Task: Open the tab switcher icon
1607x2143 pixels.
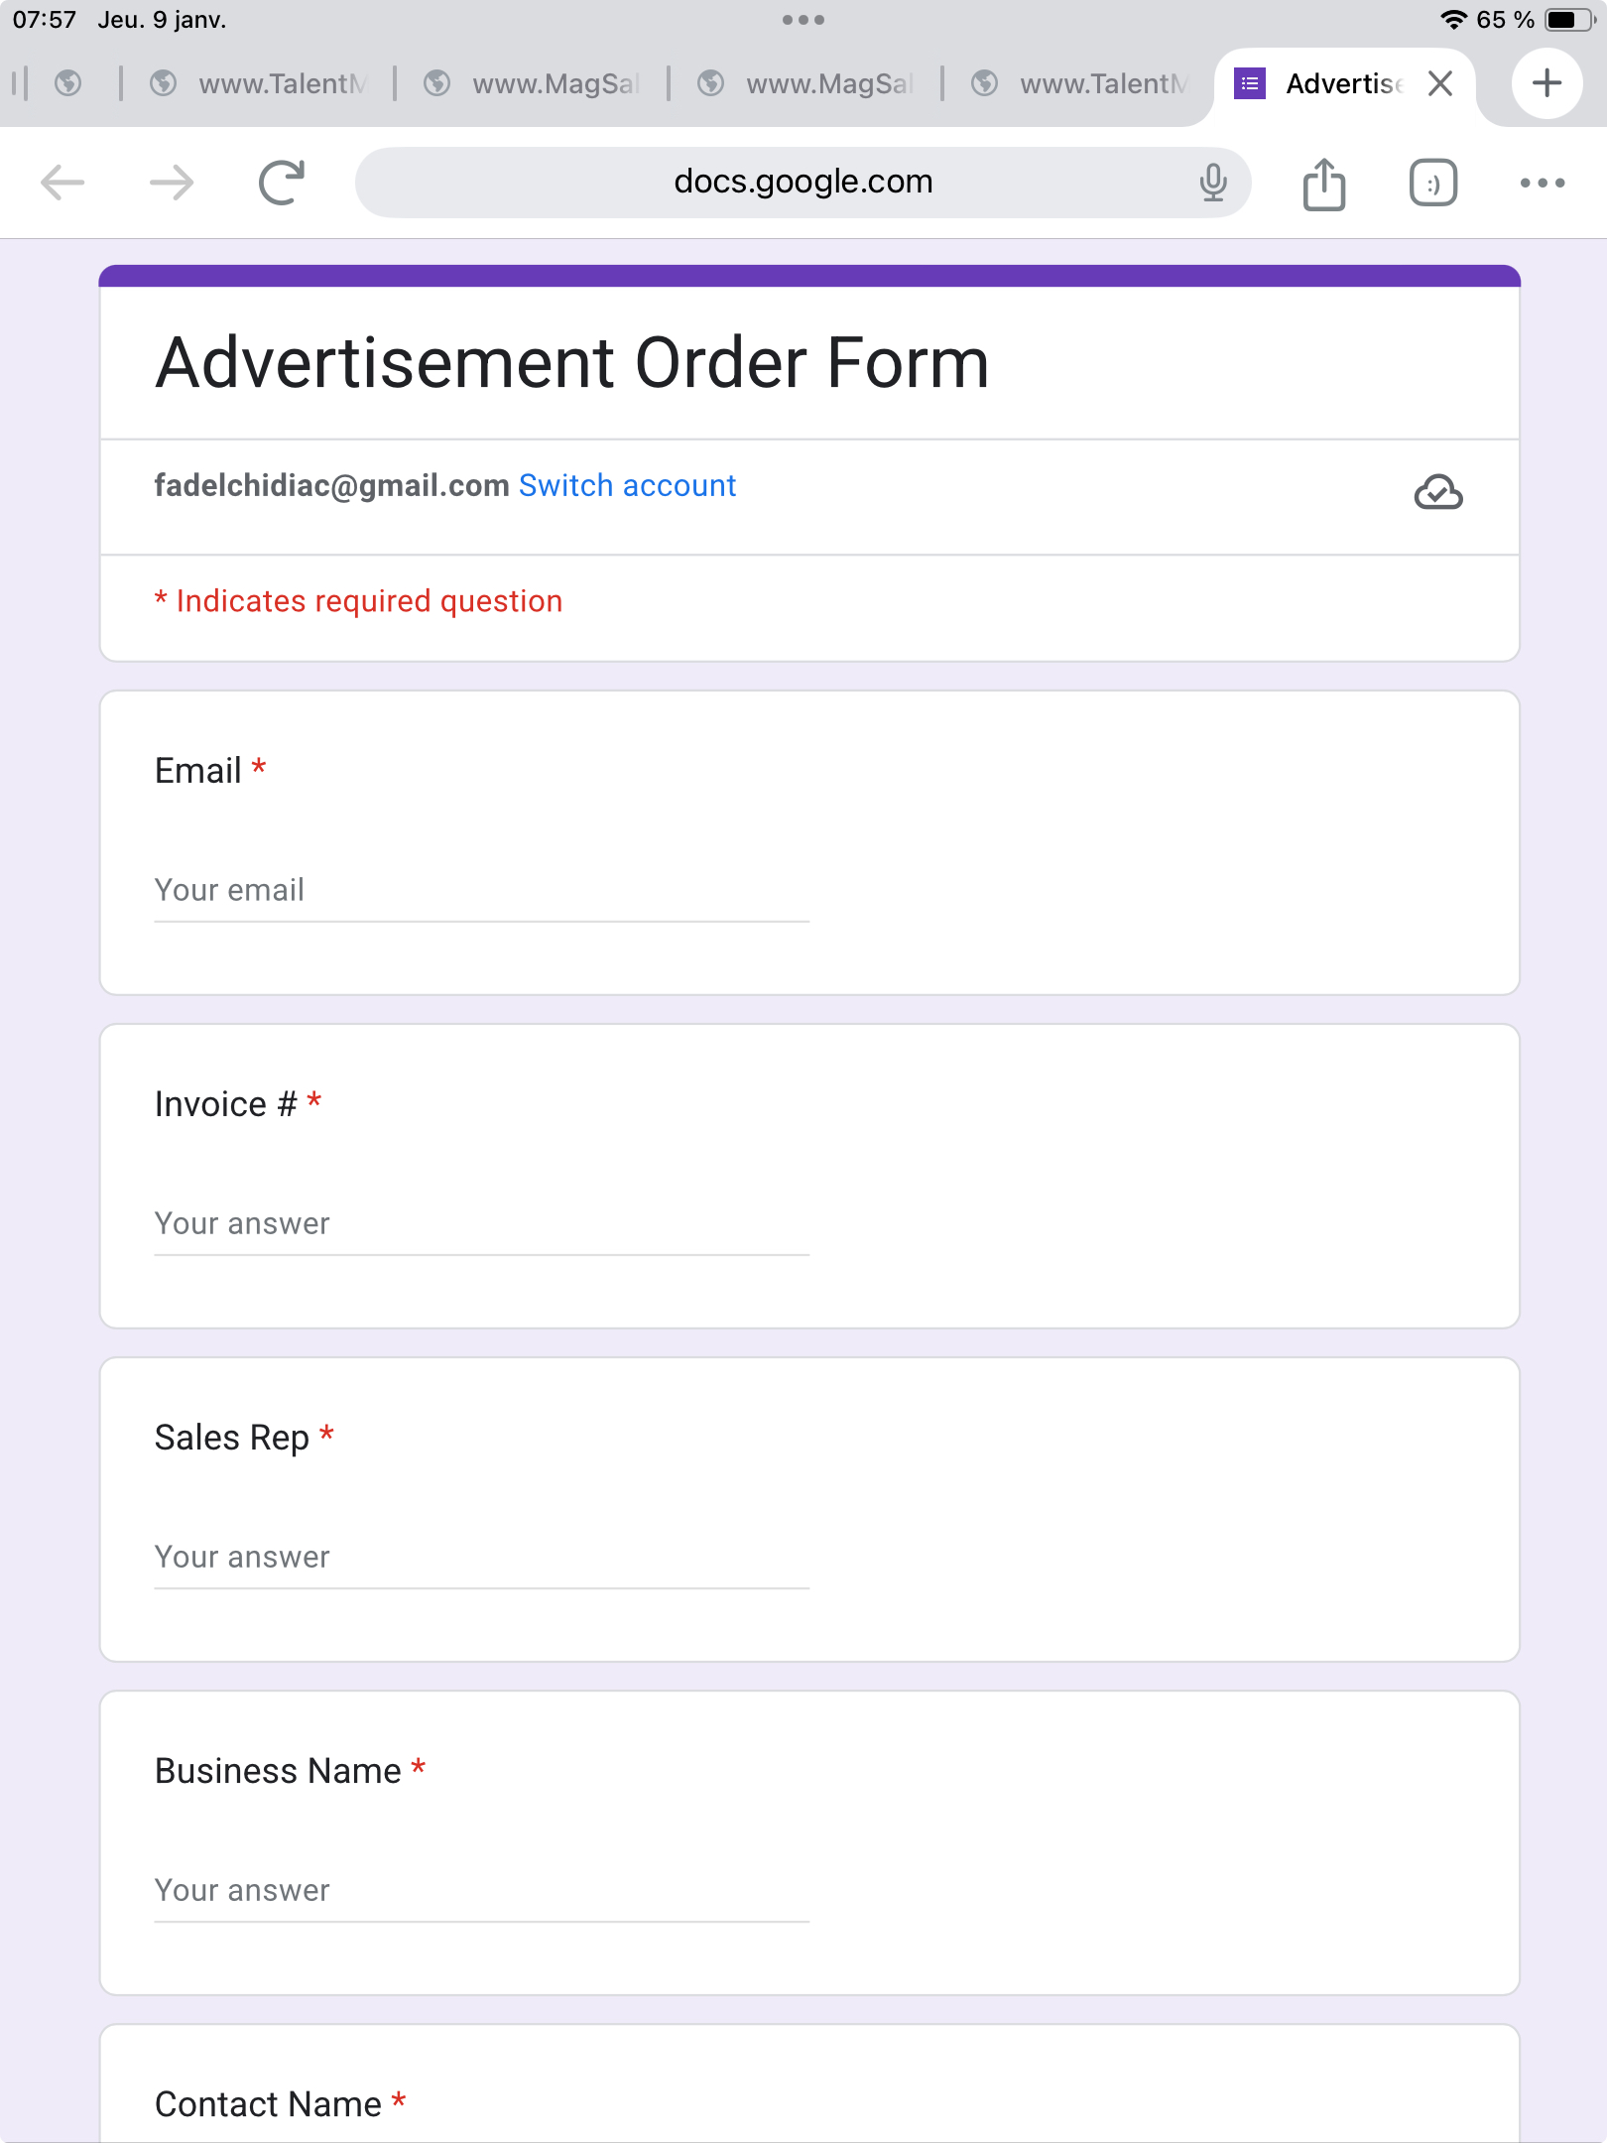Action: click(x=1432, y=184)
